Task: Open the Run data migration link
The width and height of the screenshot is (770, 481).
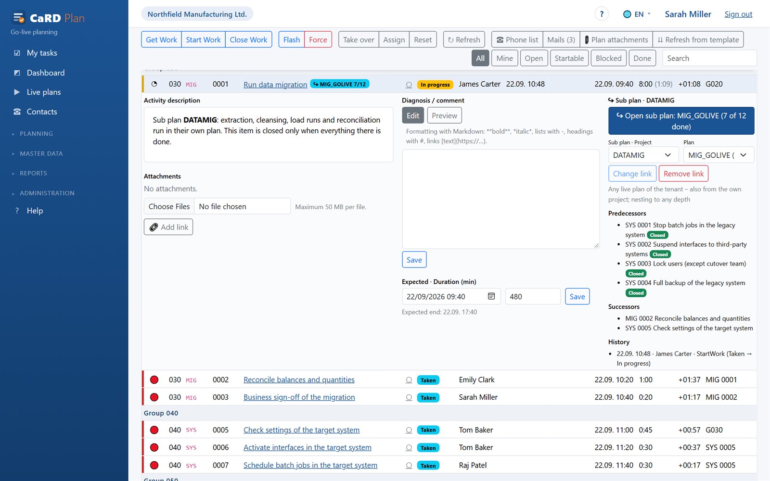Action: point(275,85)
